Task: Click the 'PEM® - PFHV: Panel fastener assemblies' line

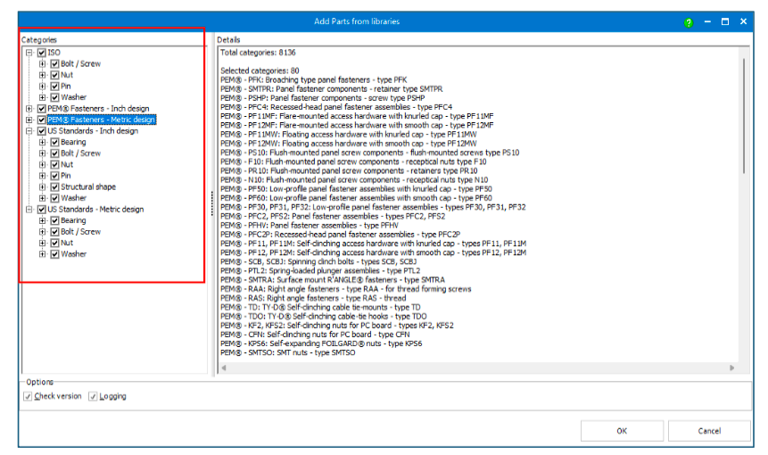Action: click(309, 226)
